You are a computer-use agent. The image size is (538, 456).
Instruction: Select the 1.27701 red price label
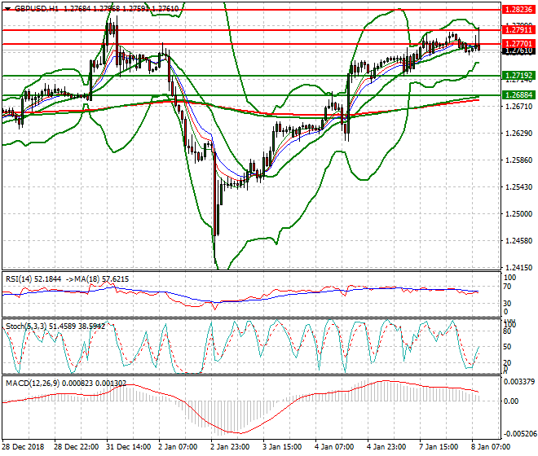(x=518, y=44)
